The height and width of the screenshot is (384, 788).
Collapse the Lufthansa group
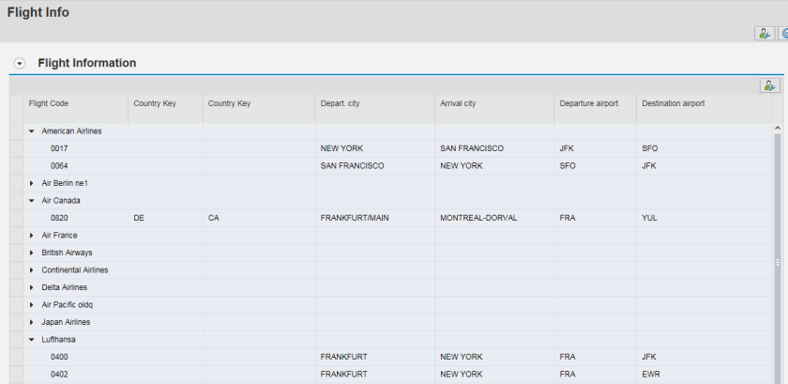(32, 340)
